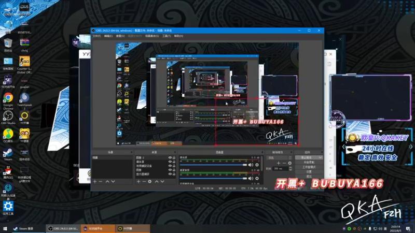Move selected source up in list
The width and height of the screenshot is (415, 233).
coord(157,182)
